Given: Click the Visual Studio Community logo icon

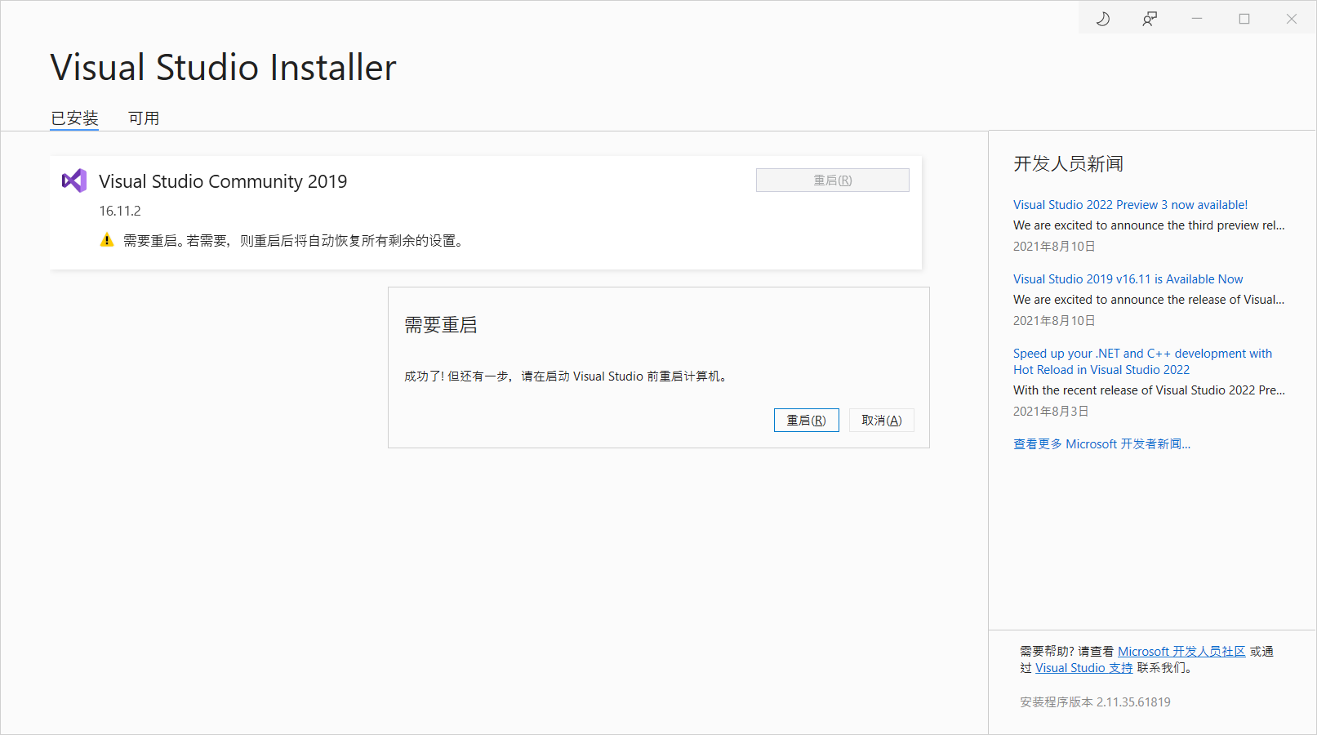Looking at the screenshot, I should (x=74, y=180).
